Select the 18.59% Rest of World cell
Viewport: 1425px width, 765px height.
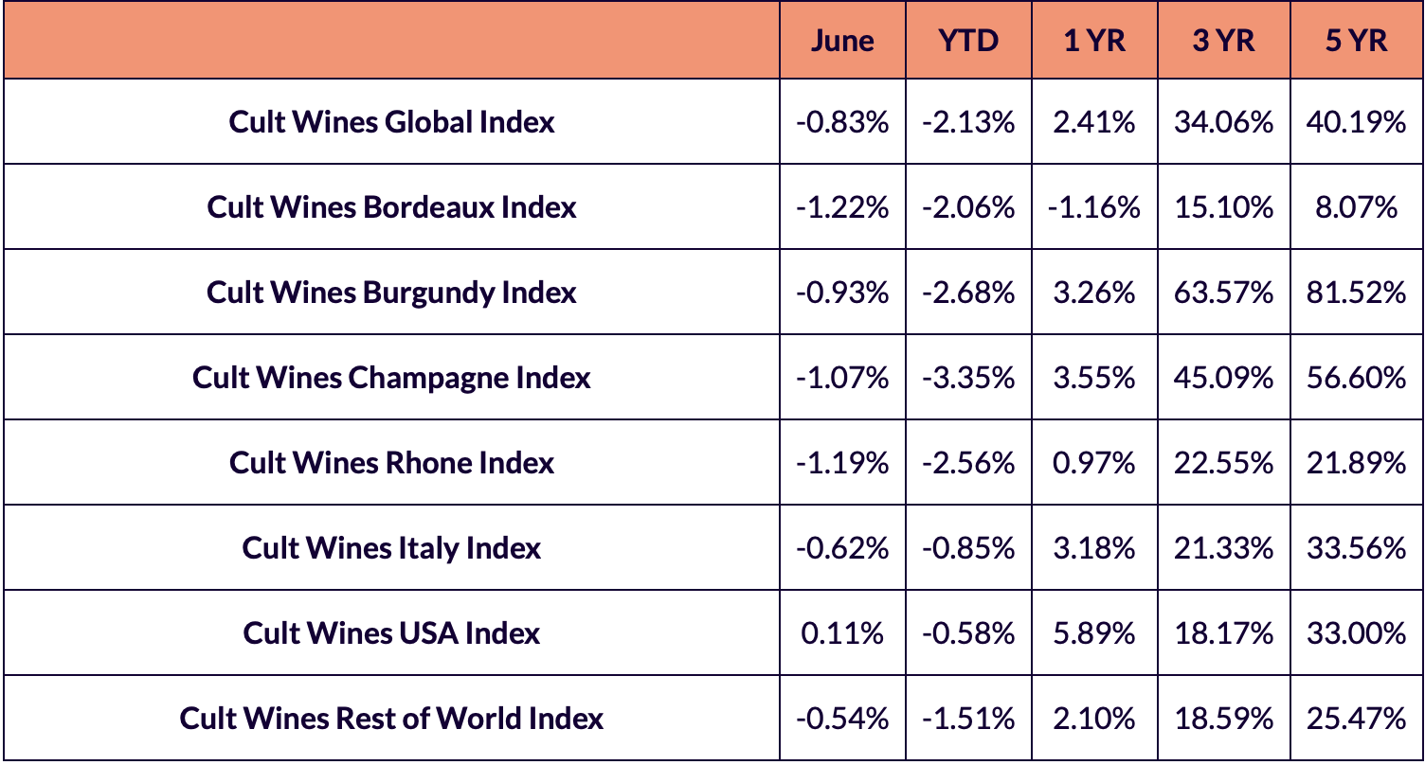tap(1223, 718)
